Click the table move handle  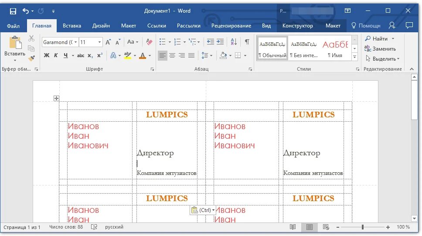click(x=56, y=98)
